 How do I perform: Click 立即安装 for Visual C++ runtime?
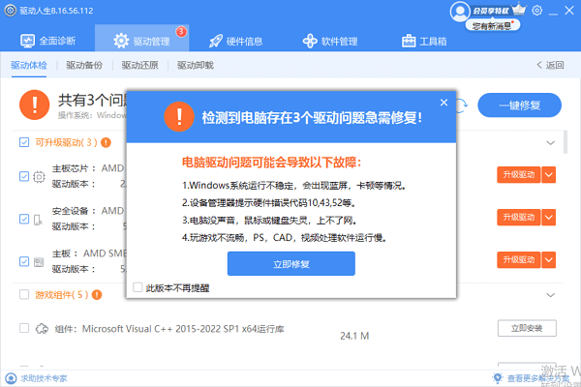(527, 328)
